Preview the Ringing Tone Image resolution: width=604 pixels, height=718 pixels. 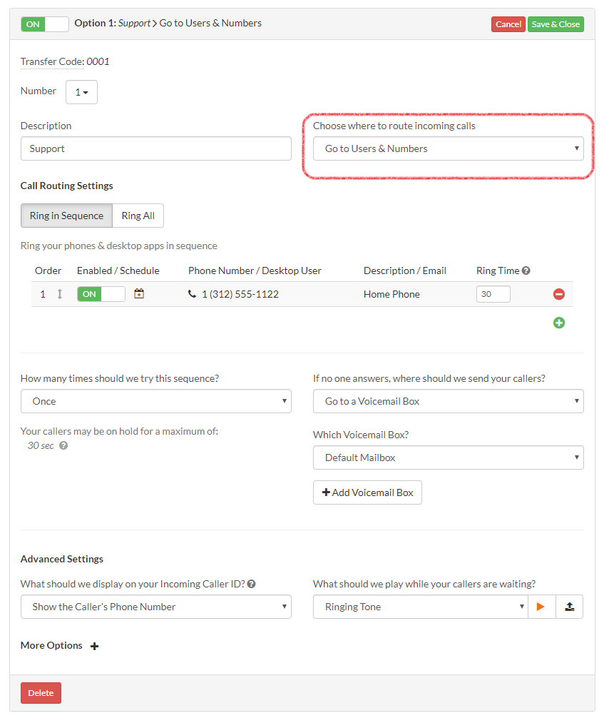point(542,606)
